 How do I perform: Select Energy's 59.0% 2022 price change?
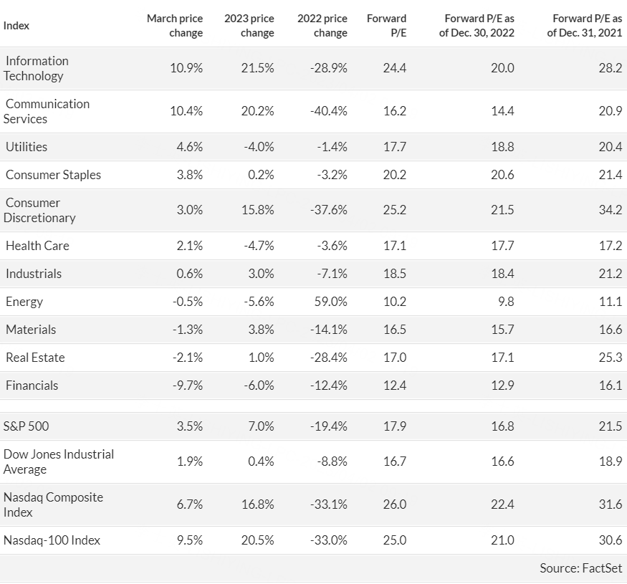[330, 302]
